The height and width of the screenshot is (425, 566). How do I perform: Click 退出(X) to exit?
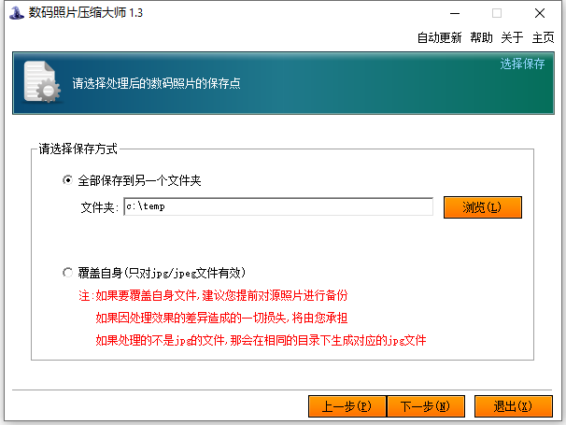click(514, 406)
